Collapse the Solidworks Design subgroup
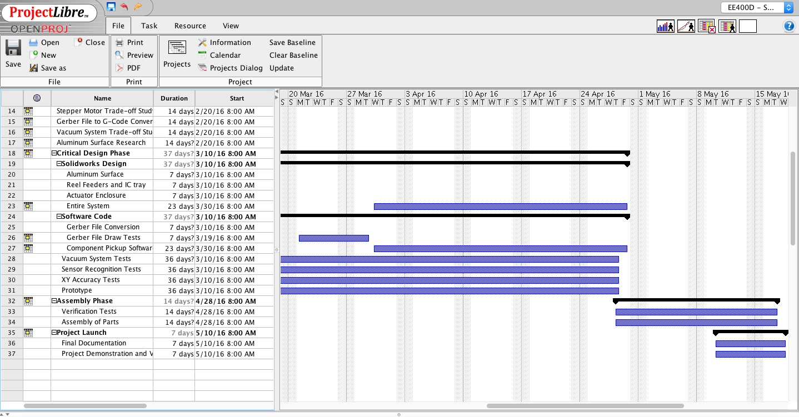799x417 pixels. 59,164
